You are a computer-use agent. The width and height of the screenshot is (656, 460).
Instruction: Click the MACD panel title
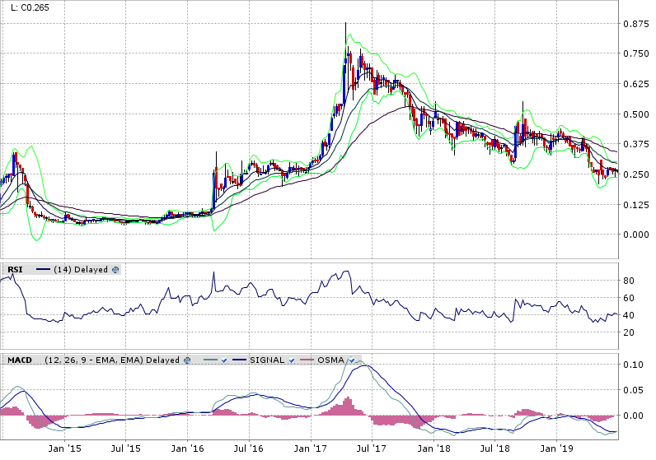[x=20, y=360]
